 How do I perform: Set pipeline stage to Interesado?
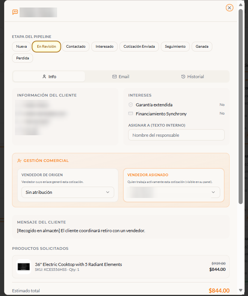pos(104,47)
